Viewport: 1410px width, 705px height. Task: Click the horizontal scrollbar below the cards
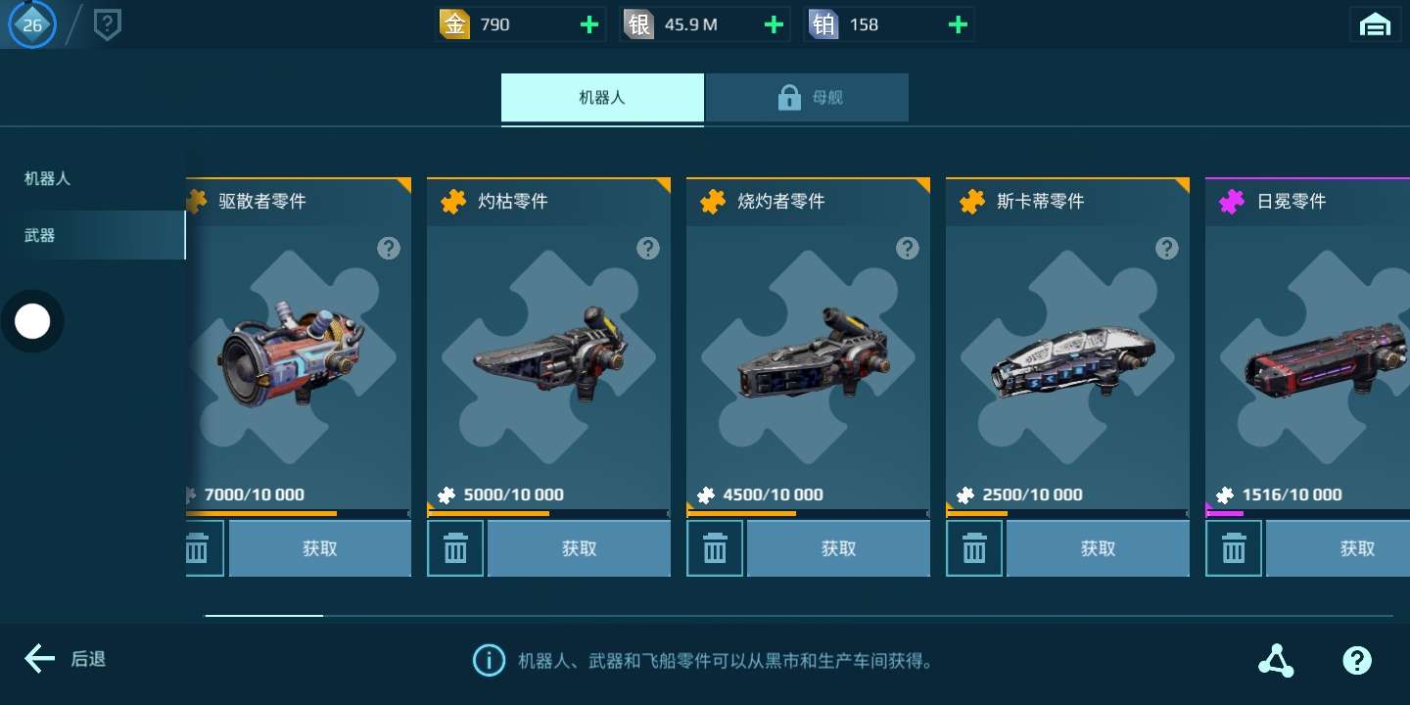pyautogui.click(x=799, y=616)
